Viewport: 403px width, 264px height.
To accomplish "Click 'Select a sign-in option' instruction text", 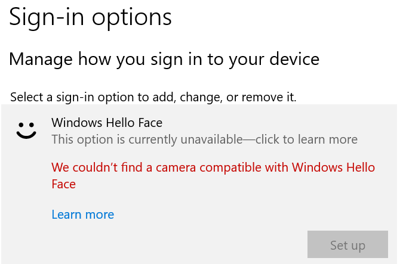I will (x=153, y=96).
